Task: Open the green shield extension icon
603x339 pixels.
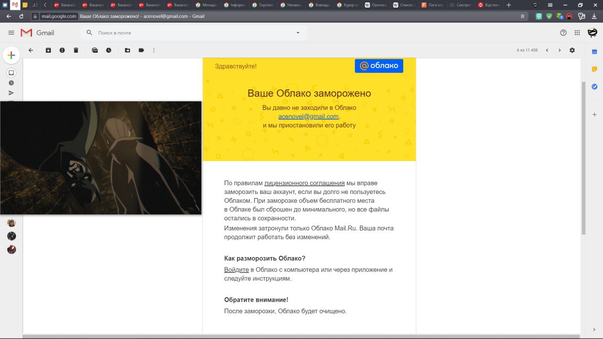Action: tap(549, 16)
